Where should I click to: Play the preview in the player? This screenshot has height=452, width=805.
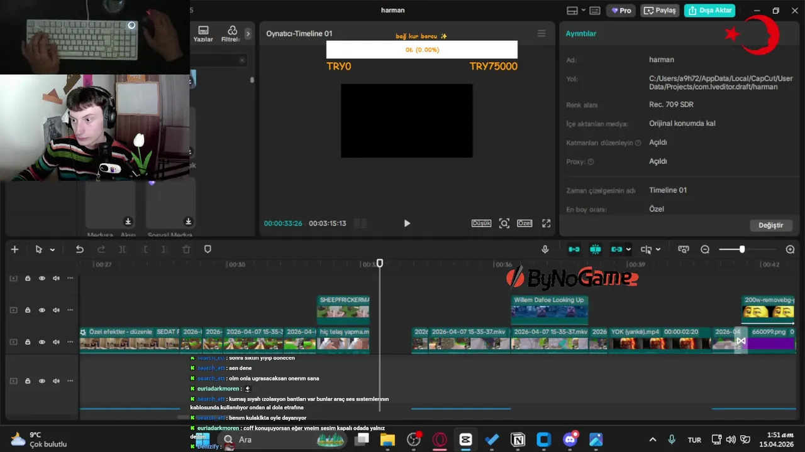click(x=407, y=223)
